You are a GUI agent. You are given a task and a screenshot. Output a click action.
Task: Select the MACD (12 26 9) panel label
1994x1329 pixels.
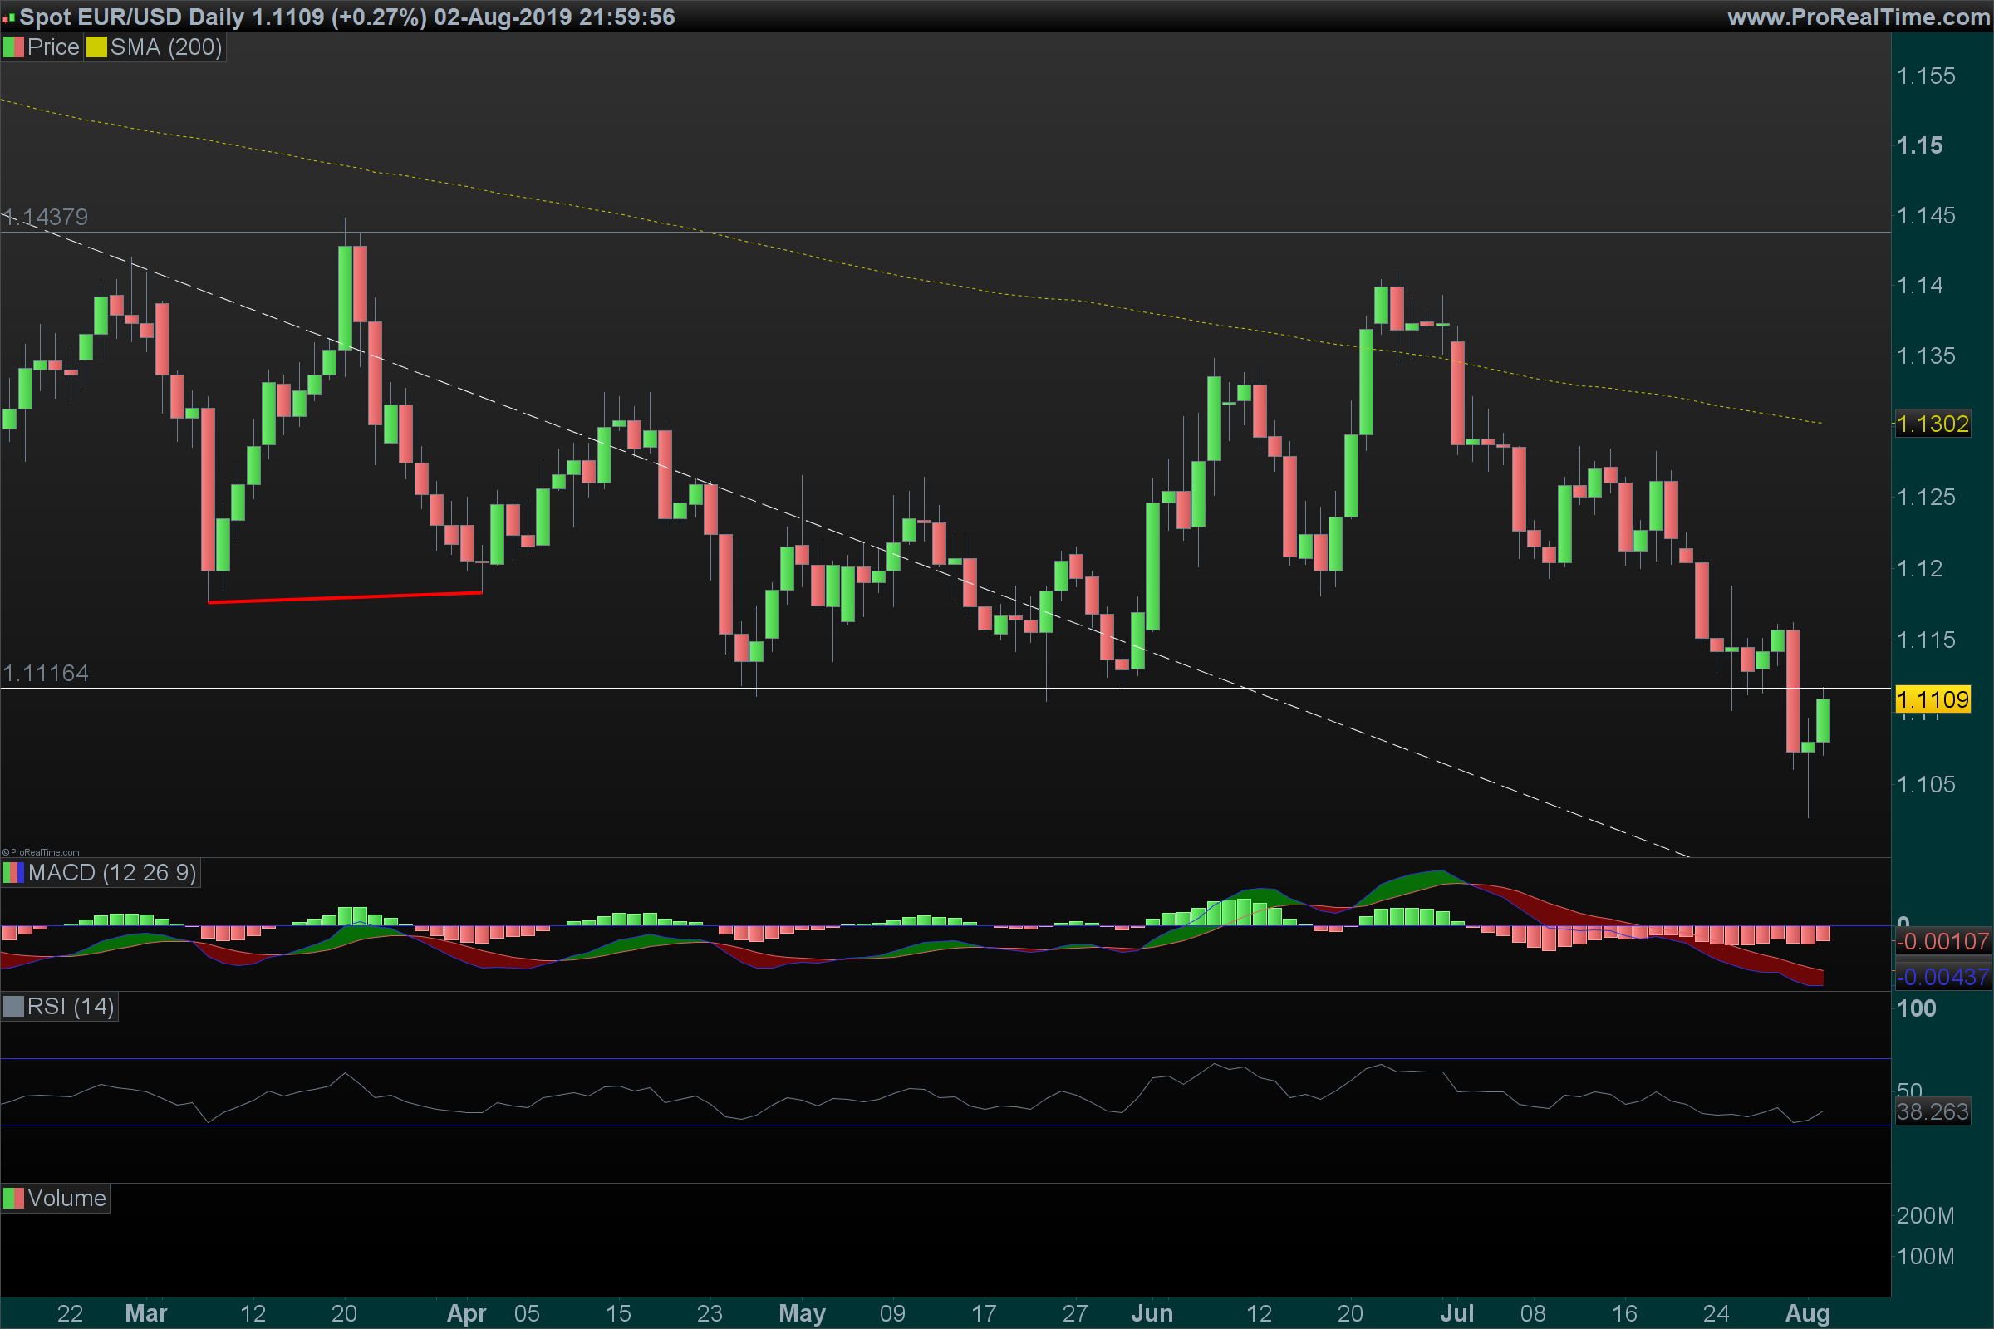111,873
